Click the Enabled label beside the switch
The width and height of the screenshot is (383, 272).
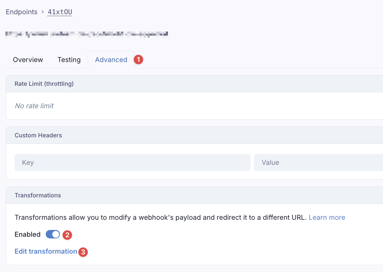point(27,234)
